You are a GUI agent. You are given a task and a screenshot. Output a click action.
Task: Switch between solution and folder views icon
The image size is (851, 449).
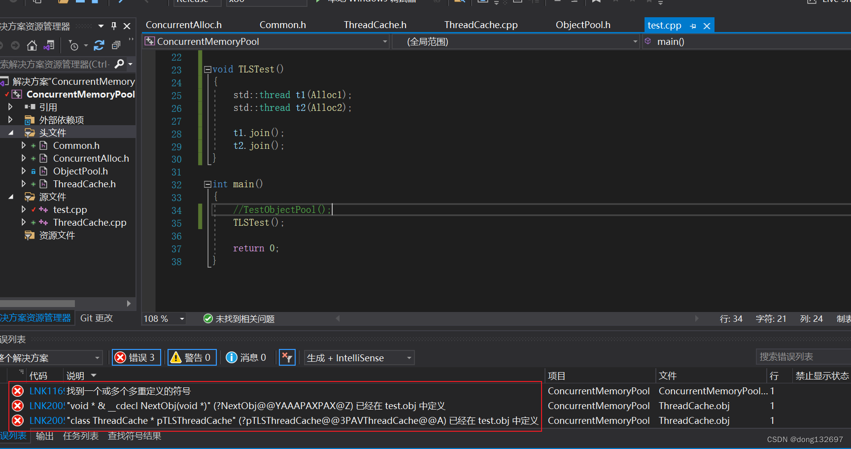[x=49, y=46]
